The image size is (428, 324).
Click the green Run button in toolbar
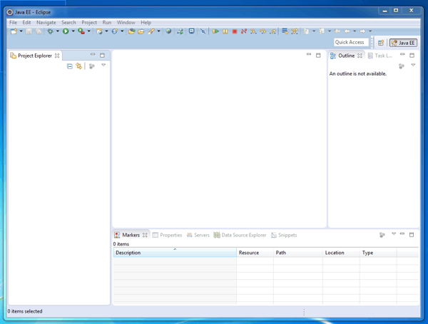(66, 31)
